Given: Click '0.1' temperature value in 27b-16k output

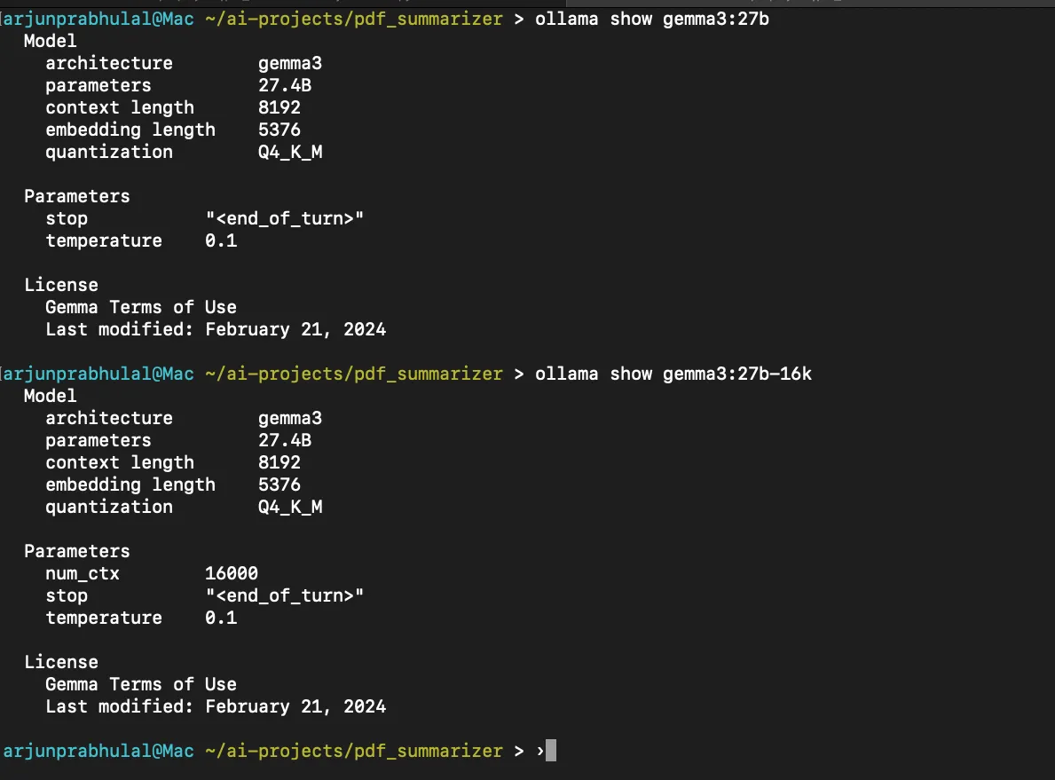Looking at the screenshot, I should coord(221,618).
